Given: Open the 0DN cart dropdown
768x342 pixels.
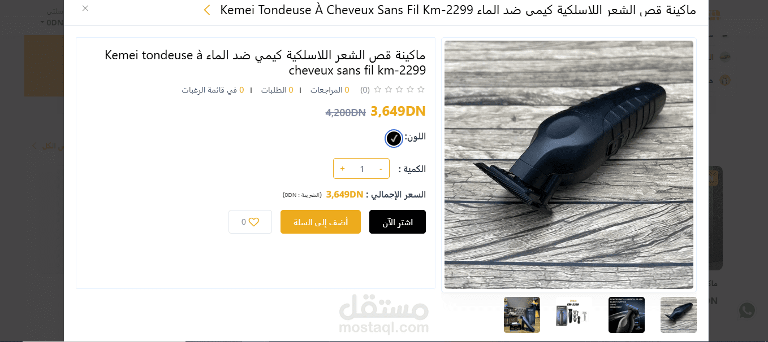Looking at the screenshot, I should [52, 23].
